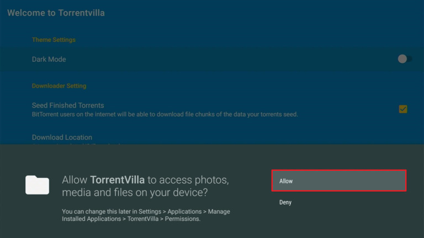Click the Welcome to Torrentvilla title
Viewport: 424px width, 238px height.
(x=56, y=13)
